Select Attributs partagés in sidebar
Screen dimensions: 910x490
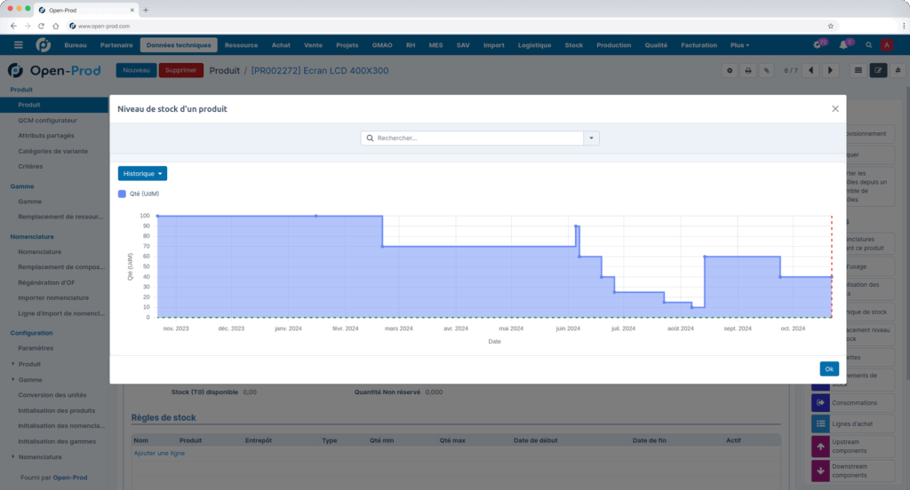[x=46, y=135]
